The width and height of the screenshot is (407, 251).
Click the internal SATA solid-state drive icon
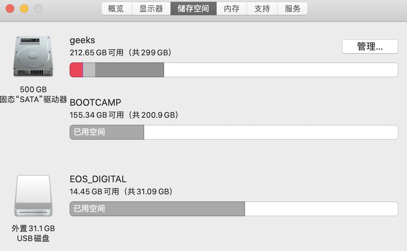click(33, 56)
